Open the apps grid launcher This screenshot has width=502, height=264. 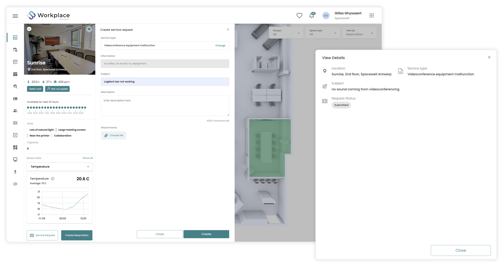click(x=371, y=16)
